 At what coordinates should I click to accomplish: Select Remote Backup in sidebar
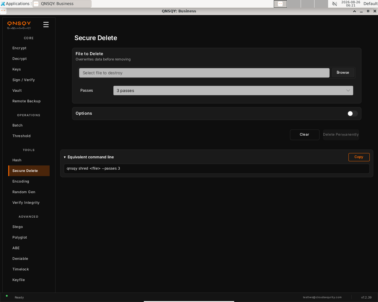tap(29, 101)
